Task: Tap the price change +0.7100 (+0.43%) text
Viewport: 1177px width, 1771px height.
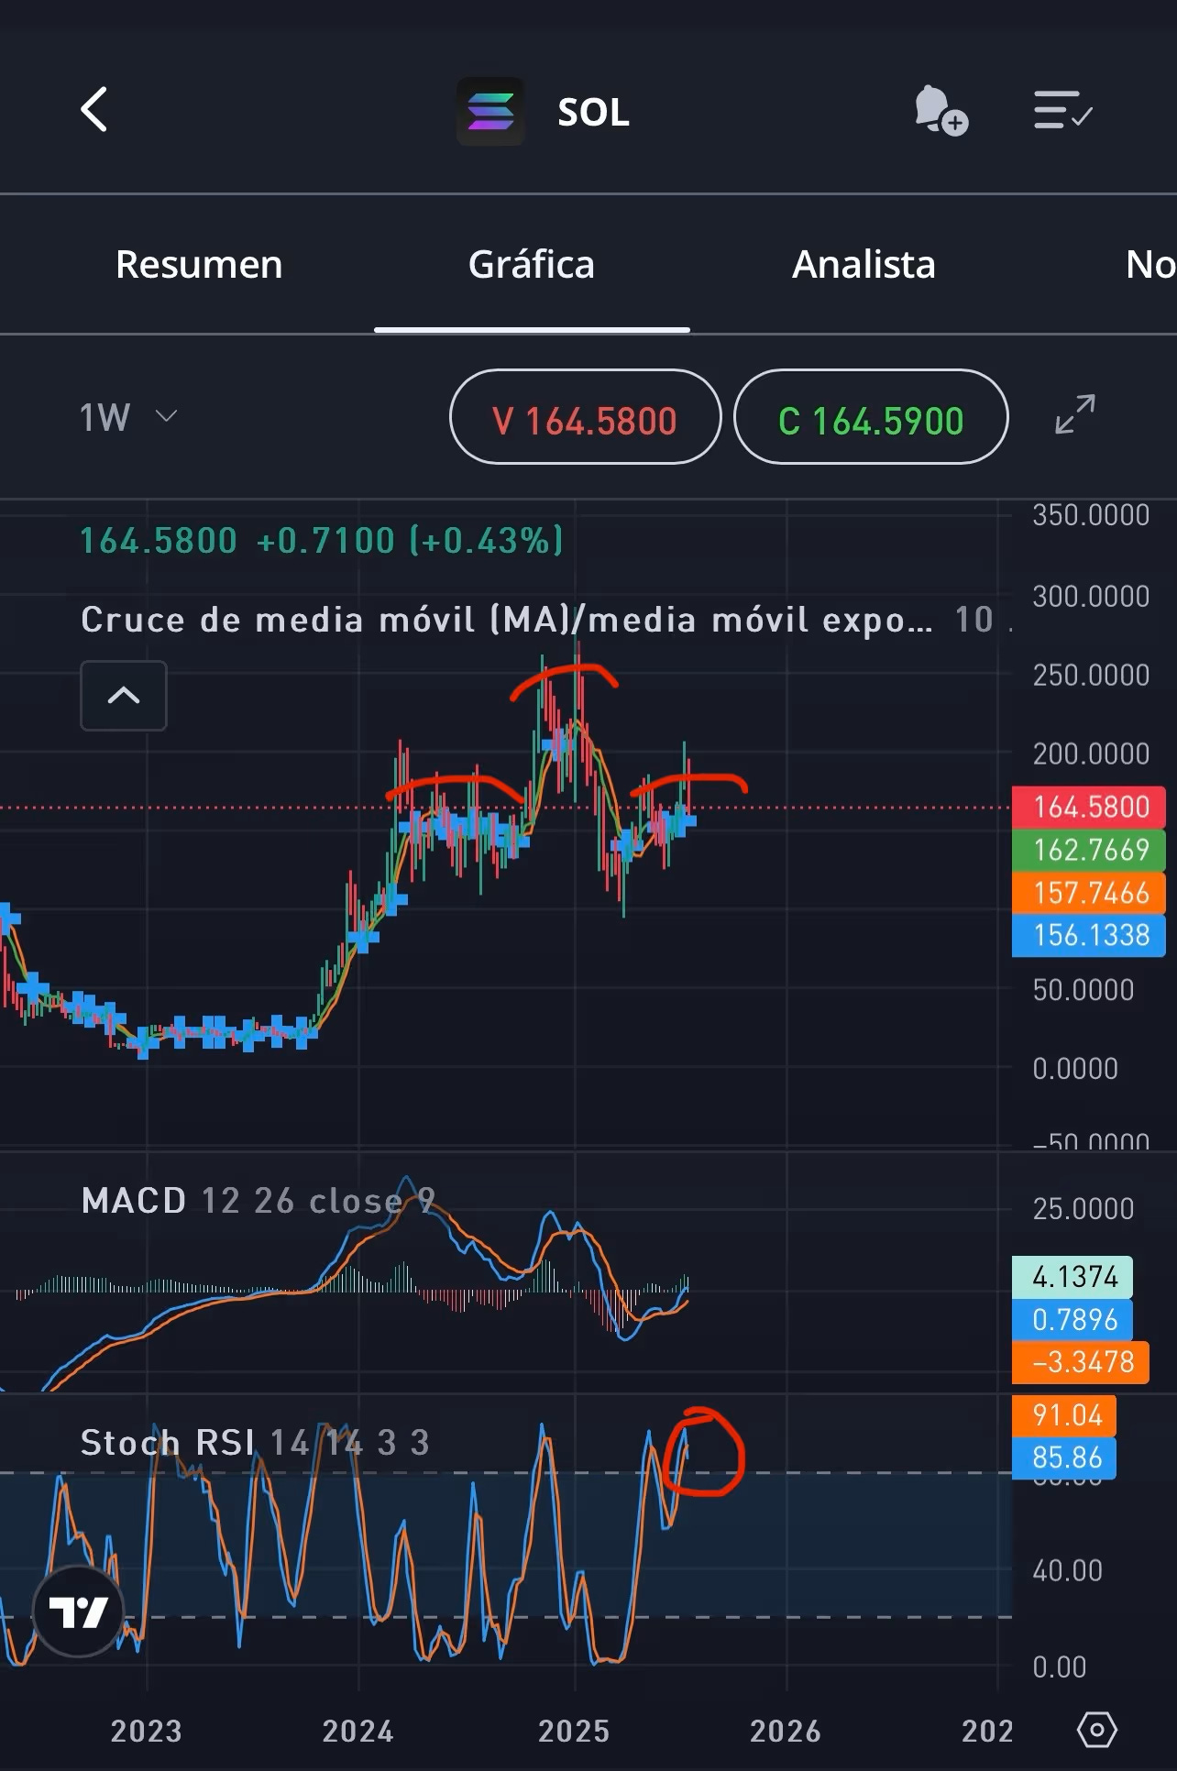Action: click(x=410, y=541)
